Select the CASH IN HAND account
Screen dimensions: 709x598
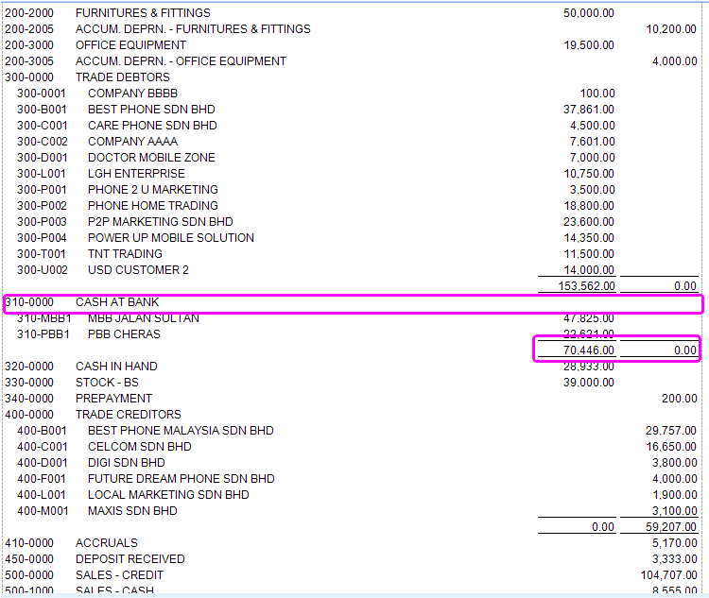pos(351,367)
